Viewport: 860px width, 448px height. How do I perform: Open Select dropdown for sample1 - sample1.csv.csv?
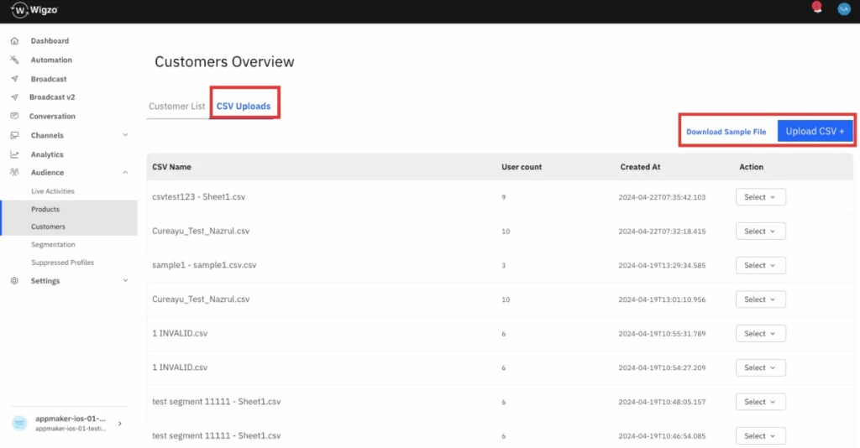(x=760, y=265)
